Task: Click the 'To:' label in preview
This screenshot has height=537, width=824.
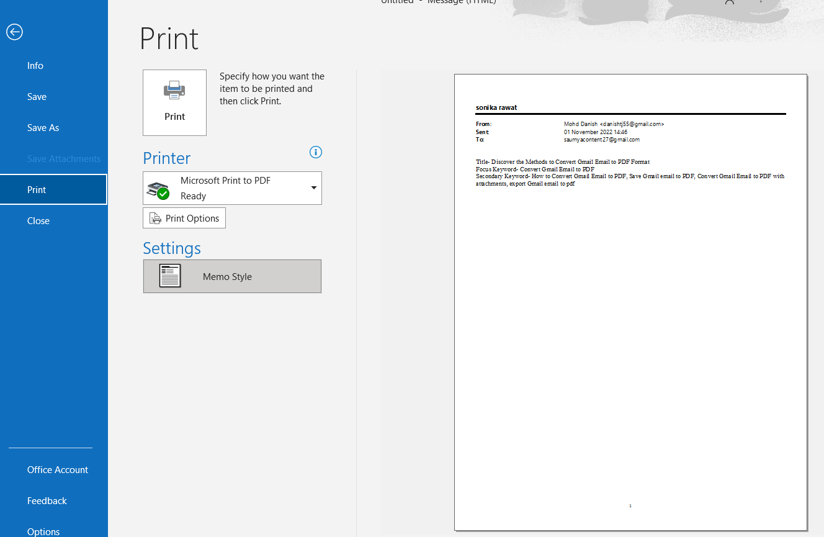Action: coord(480,140)
